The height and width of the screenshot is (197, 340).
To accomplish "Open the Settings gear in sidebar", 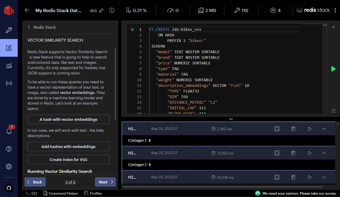I will click(x=9, y=167).
